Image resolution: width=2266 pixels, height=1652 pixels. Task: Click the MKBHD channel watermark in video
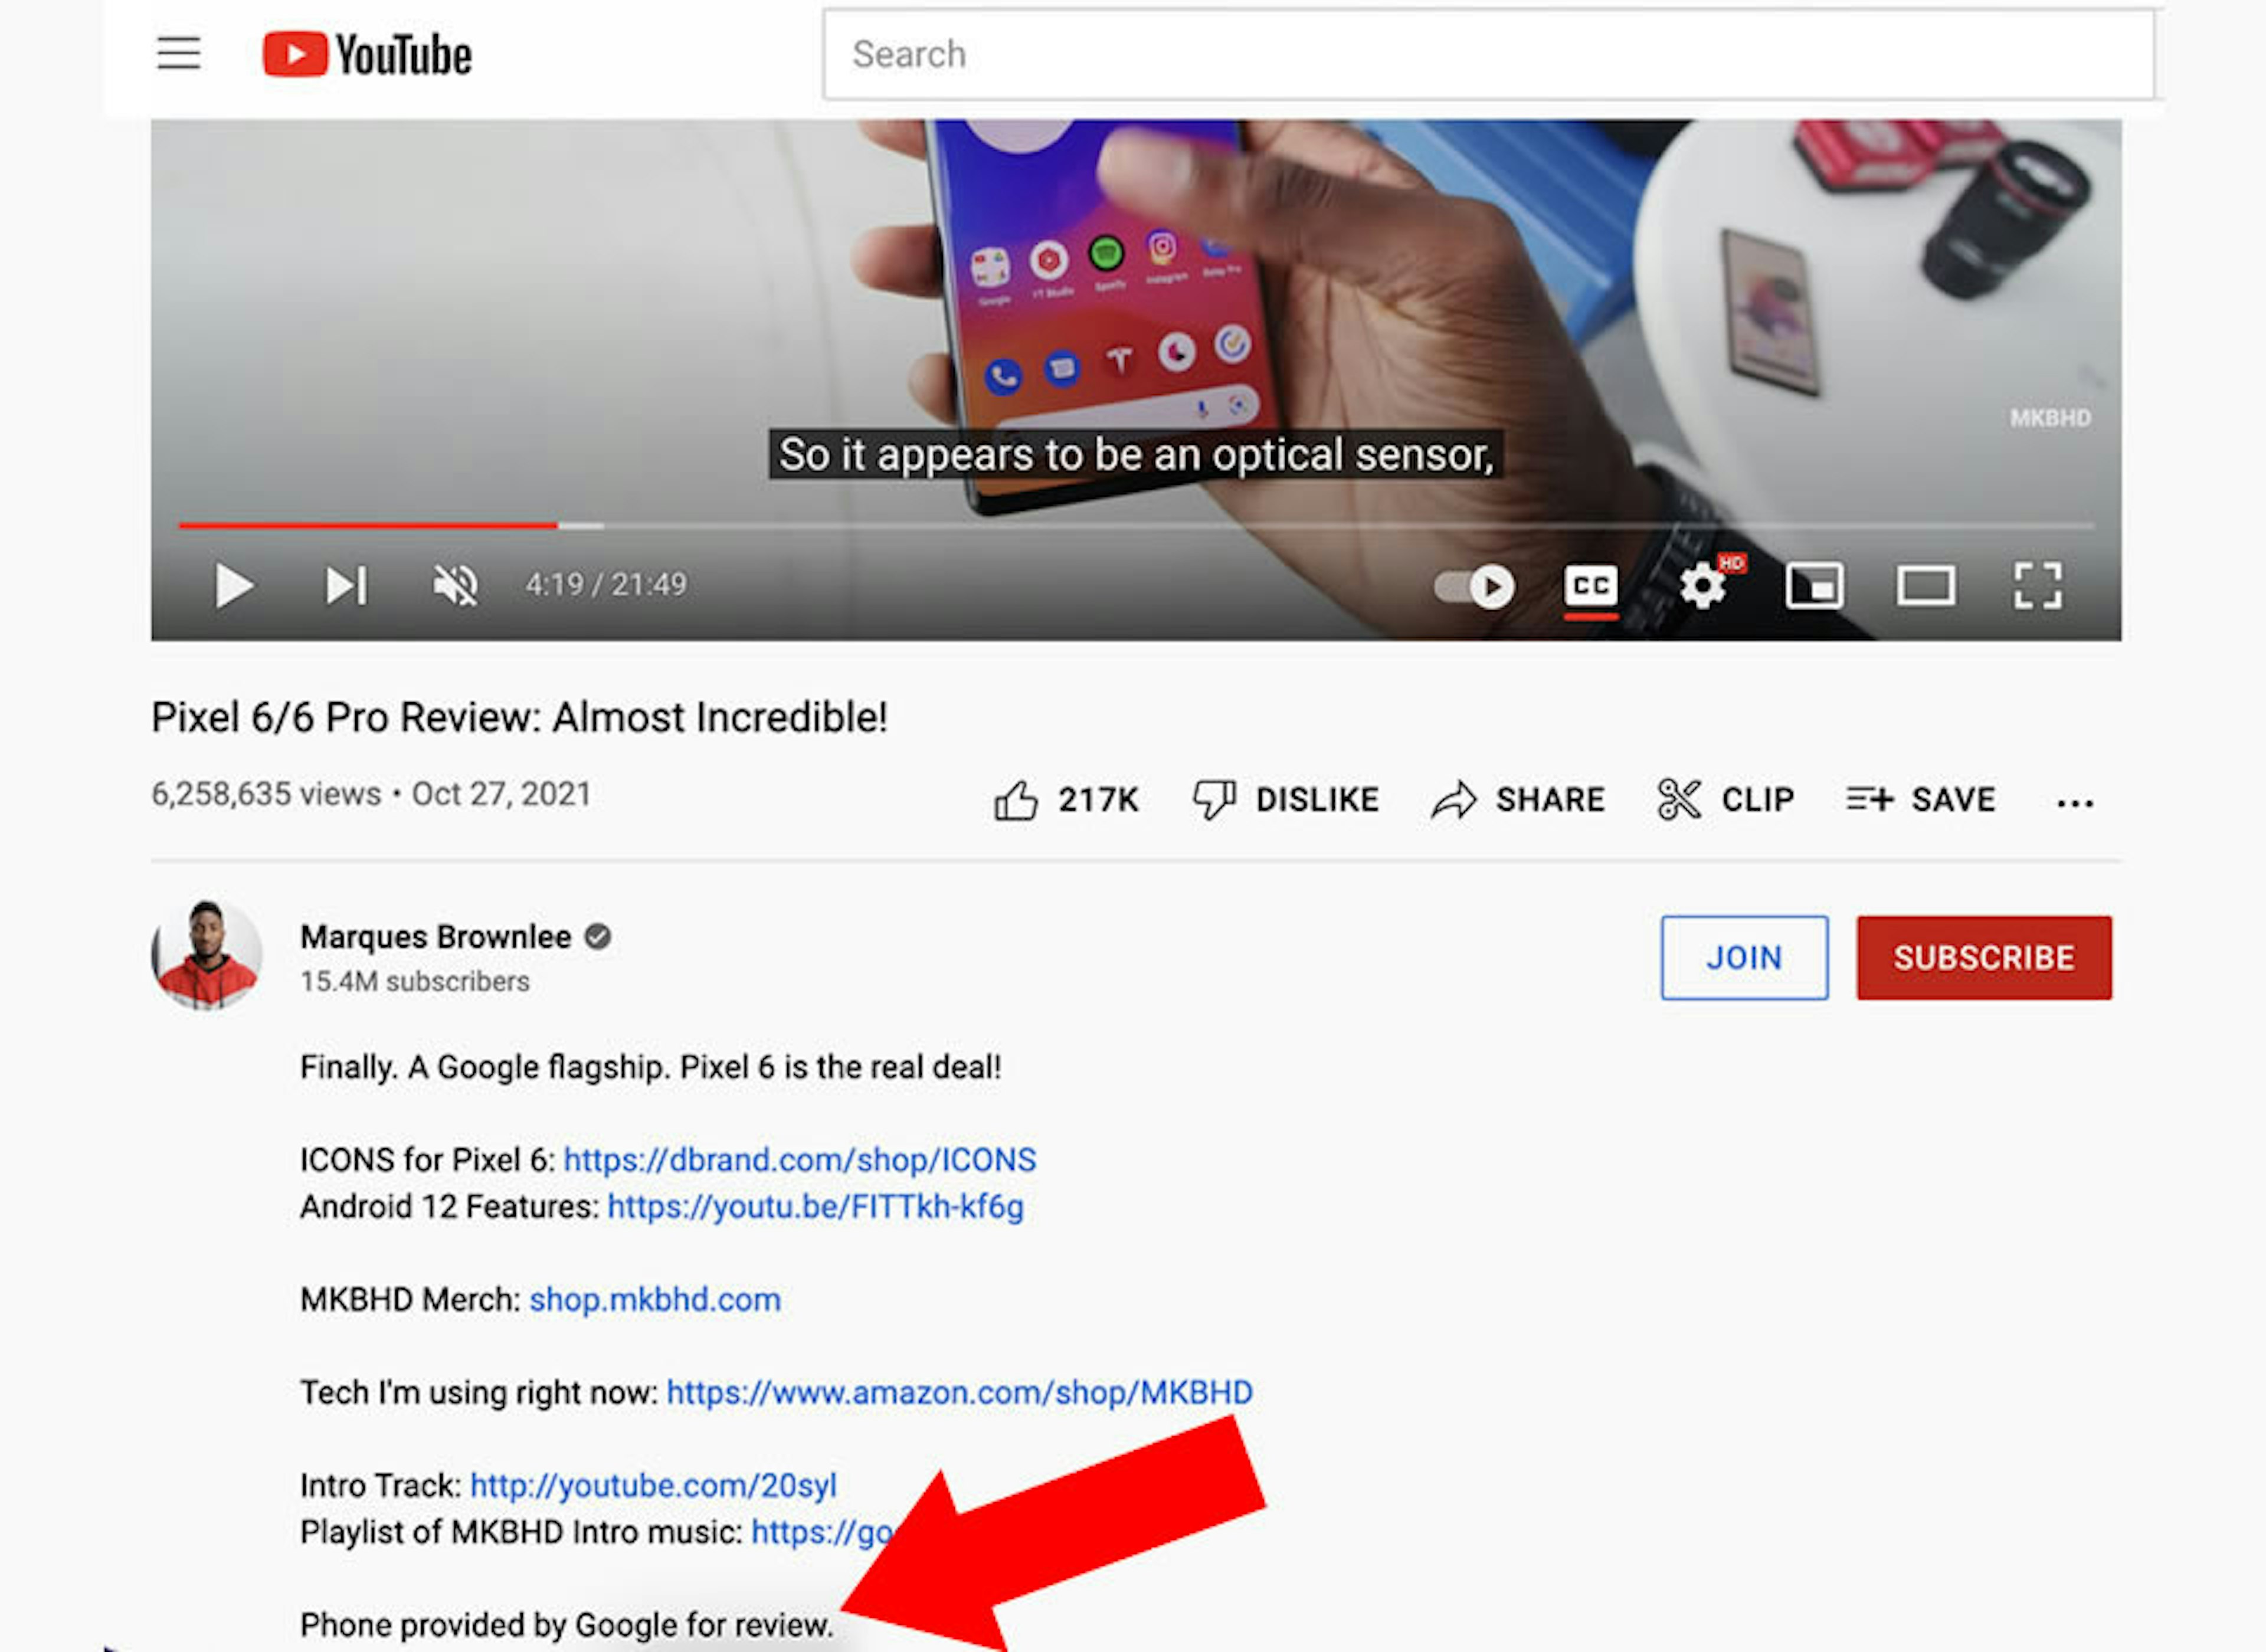pos(2050,418)
